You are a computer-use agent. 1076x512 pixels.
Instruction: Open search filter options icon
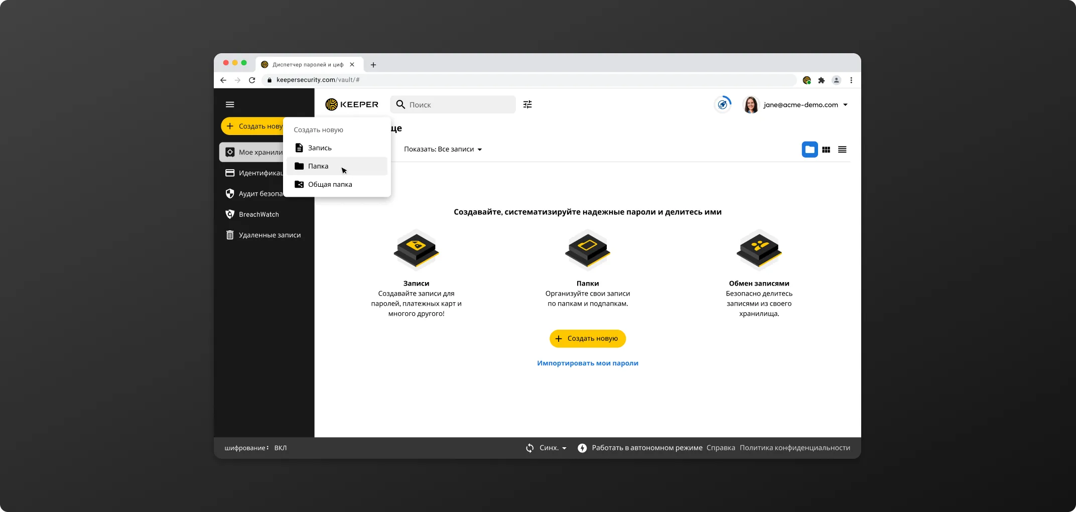pyautogui.click(x=527, y=104)
